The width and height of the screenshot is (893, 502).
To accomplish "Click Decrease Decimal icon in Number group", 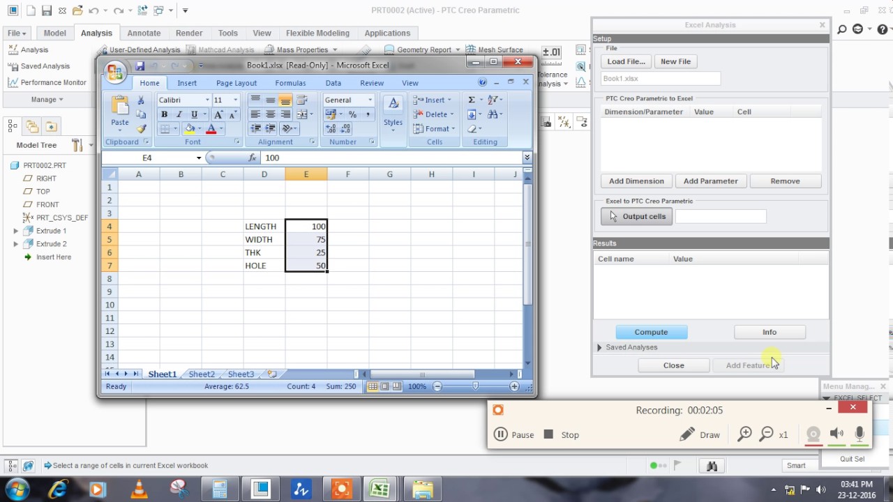I will 345,129.
